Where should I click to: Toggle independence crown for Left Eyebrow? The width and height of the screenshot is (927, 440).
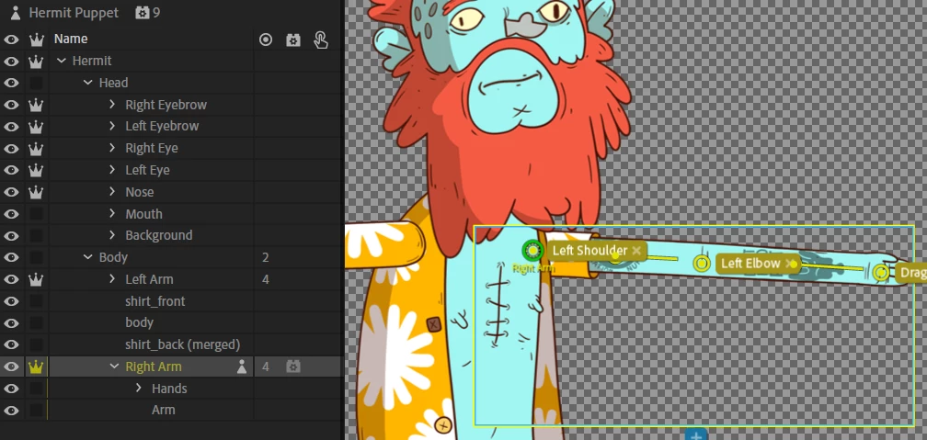(x=37, y=127)
